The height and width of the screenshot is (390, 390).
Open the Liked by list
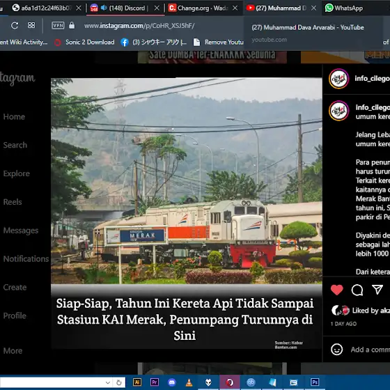[x=370, y=311]
